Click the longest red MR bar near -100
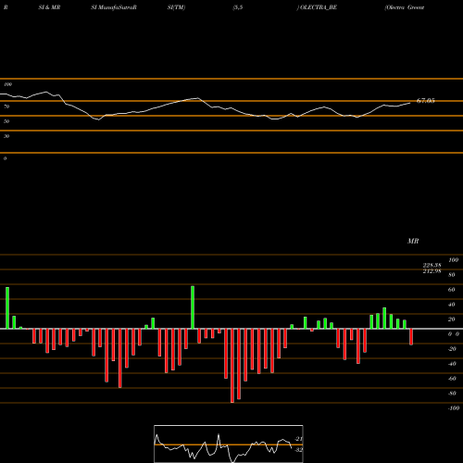This screenshot has height=463, width=463. point(232,366)
